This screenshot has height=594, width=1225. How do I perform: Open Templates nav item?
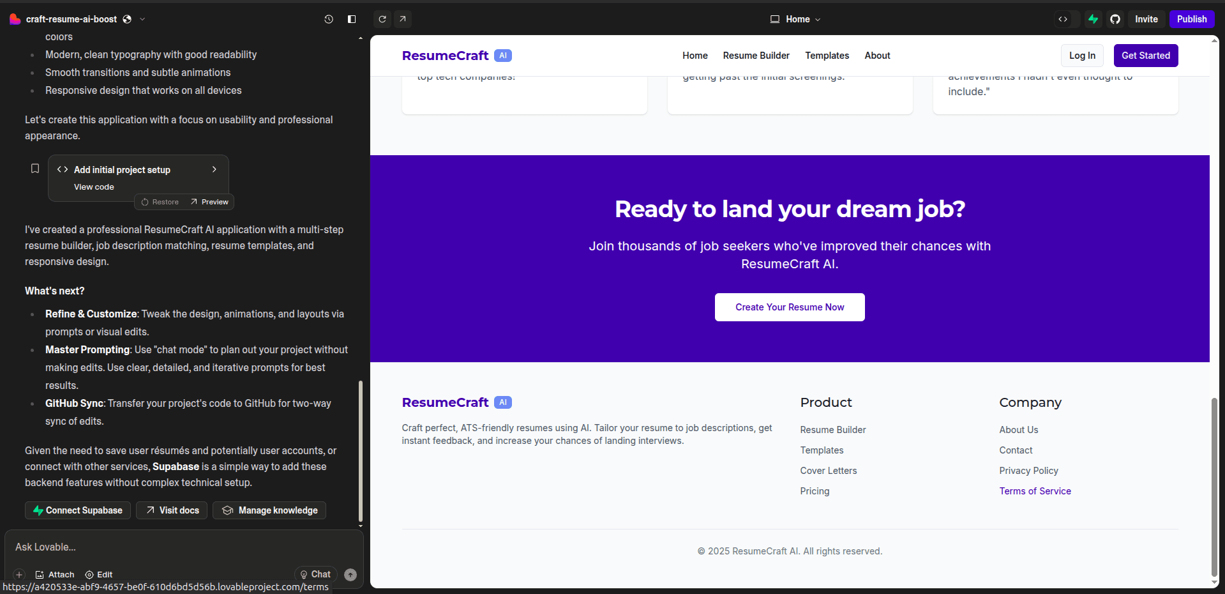pyautogui.click(x=827, y=56)
